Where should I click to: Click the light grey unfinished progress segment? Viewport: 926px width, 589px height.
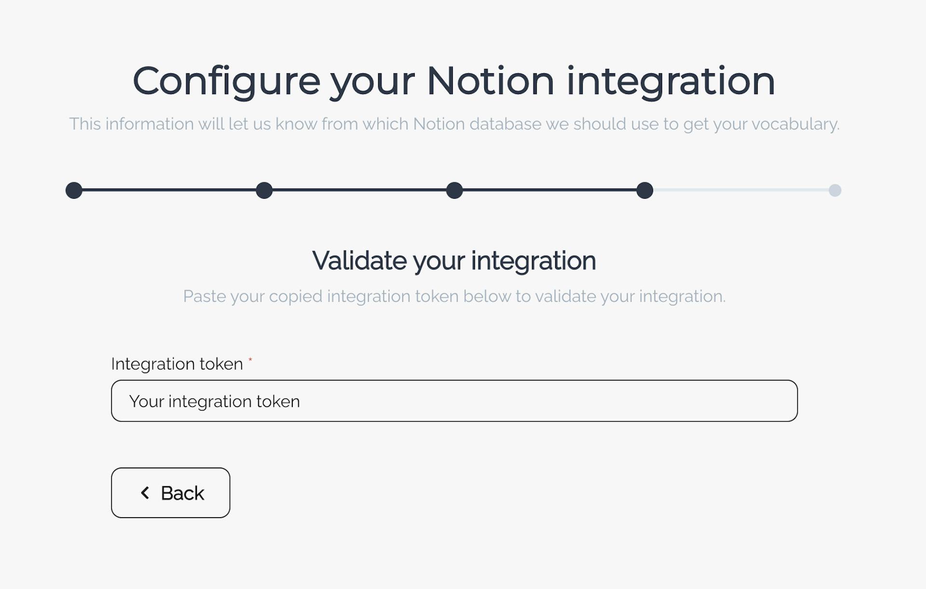(x=740, y=191)
